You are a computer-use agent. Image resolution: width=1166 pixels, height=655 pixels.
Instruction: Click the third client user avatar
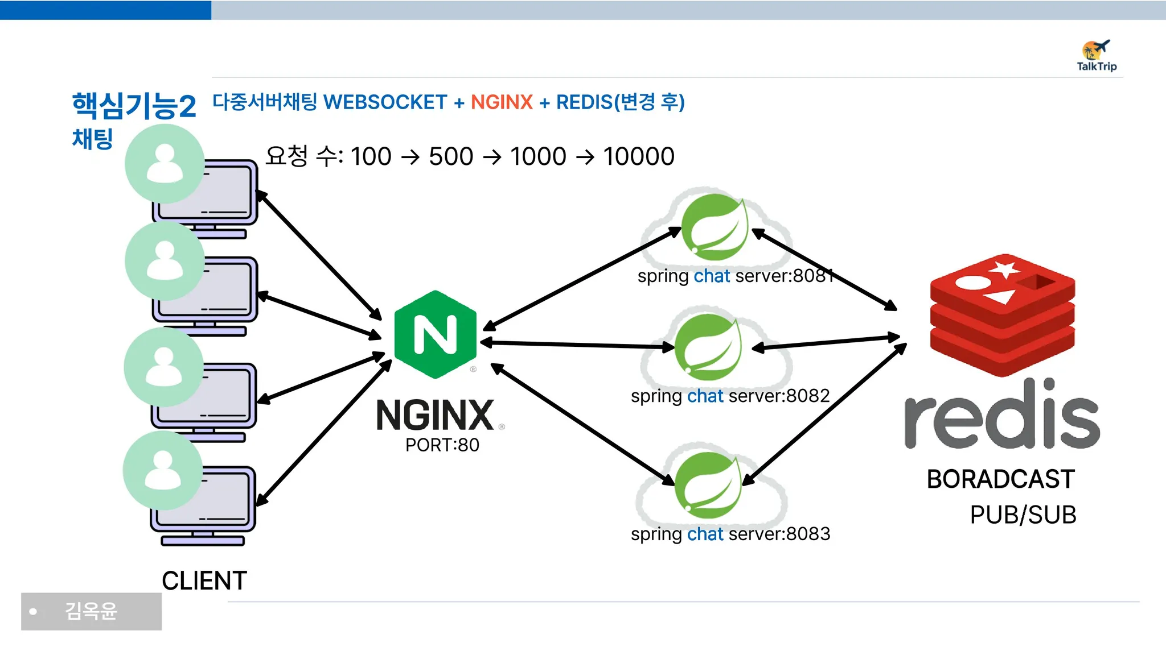[x=163, y=367]
